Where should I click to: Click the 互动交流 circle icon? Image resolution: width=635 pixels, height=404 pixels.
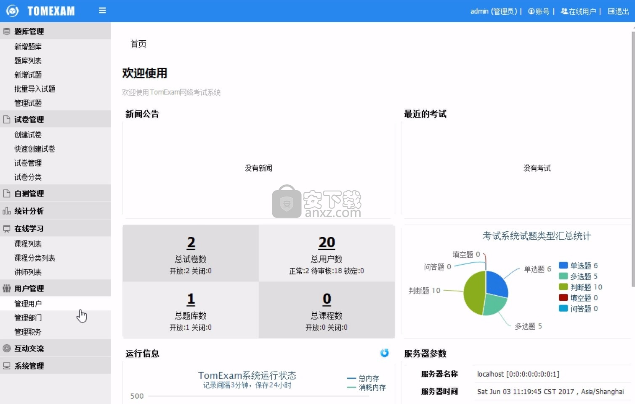(x=7, y=348)
